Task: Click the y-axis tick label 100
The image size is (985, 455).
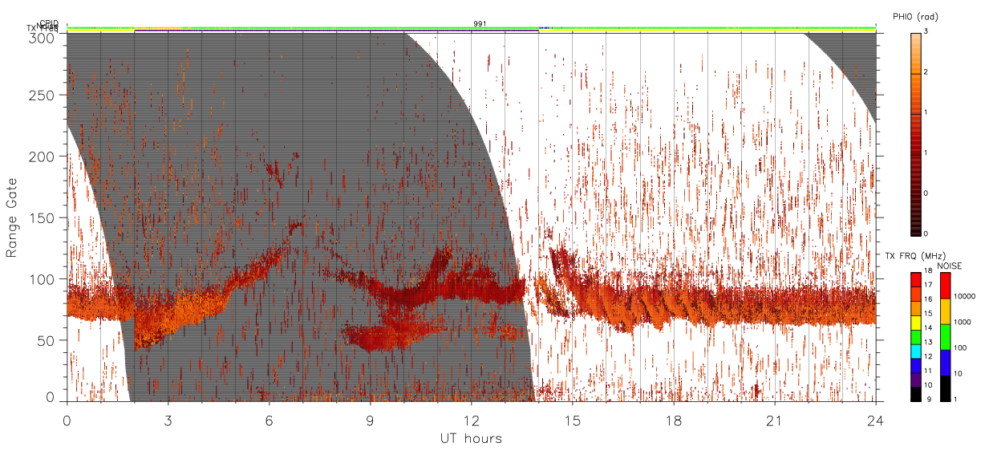Action: pos(42,279)
